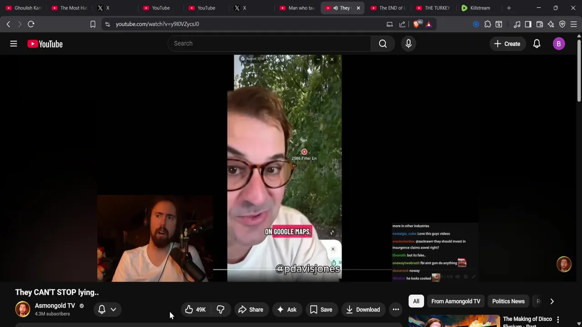Switch to THE TURKEY tab

point(433,8)
